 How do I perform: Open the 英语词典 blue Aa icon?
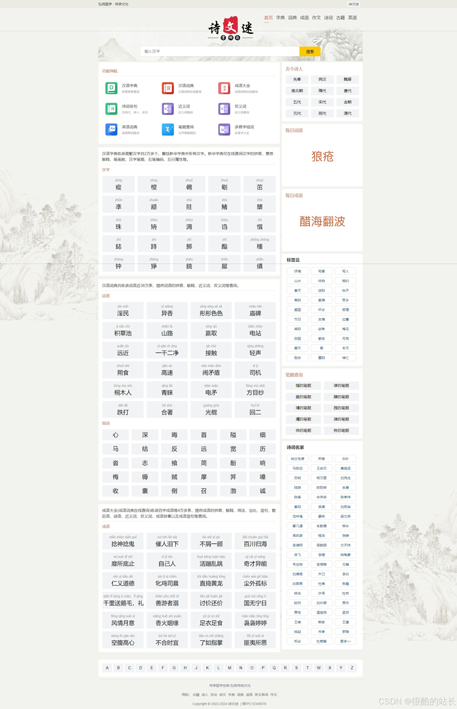tap(111, 129)
